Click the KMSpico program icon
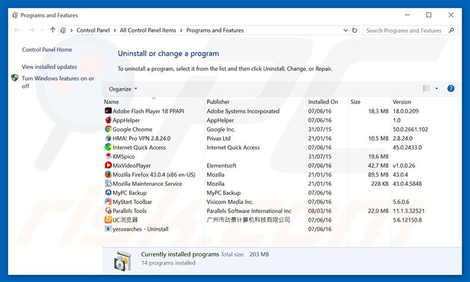 click(108, 156)
